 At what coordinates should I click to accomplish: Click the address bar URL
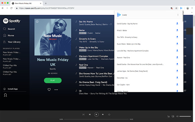pos(47,8)
